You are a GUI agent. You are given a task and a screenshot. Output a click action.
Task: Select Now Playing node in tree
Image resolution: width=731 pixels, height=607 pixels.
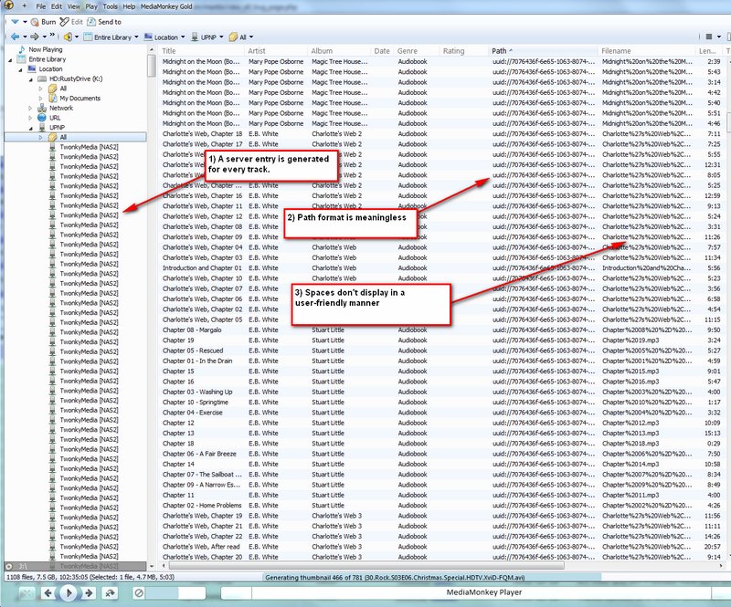click(45, 49)
